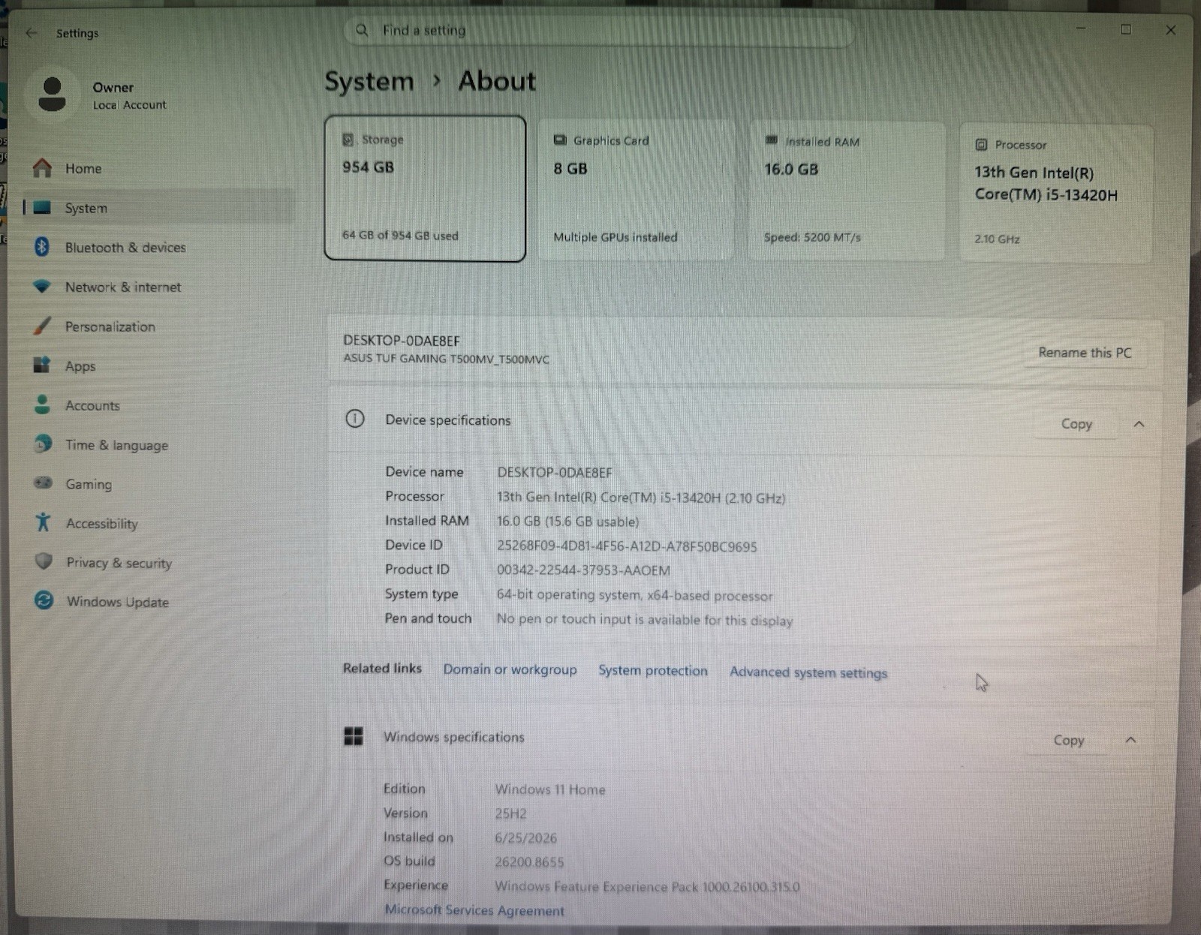Maximize the Settings window

click(1126, 29)
